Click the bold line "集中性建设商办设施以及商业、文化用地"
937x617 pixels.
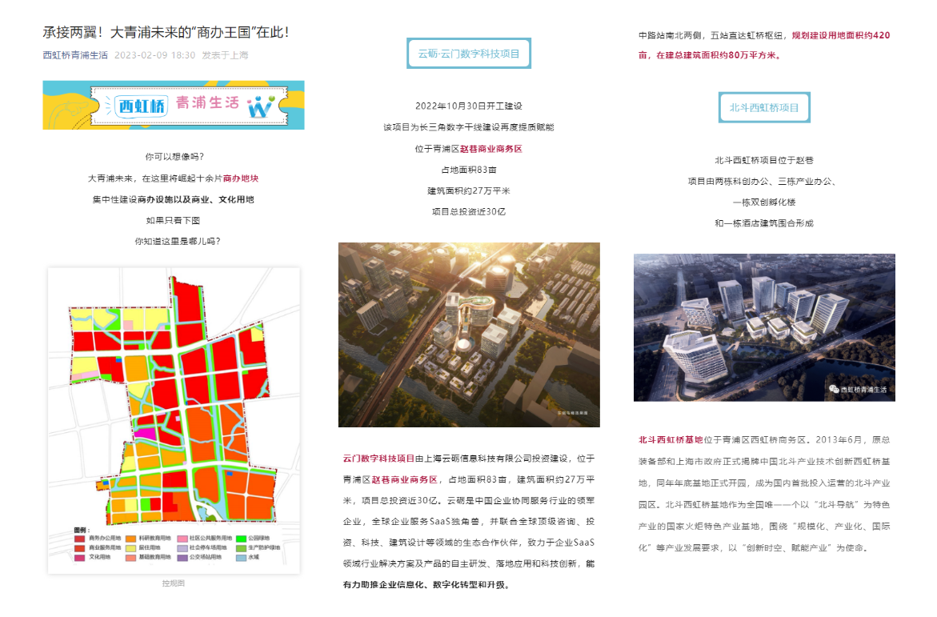(174, 200)
